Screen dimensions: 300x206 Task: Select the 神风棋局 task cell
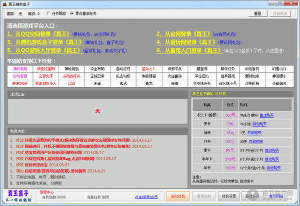coord(20,69)
